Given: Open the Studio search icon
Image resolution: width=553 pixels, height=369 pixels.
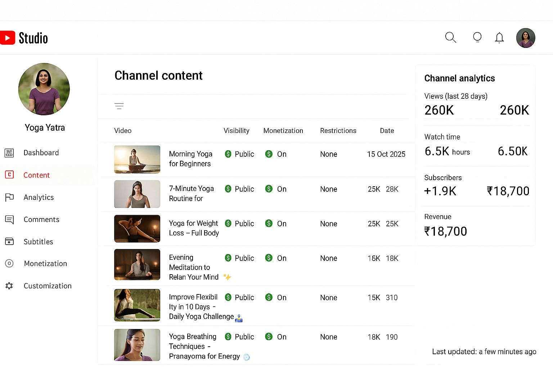Looking at the screenshot, I should [x=450, y=37].
